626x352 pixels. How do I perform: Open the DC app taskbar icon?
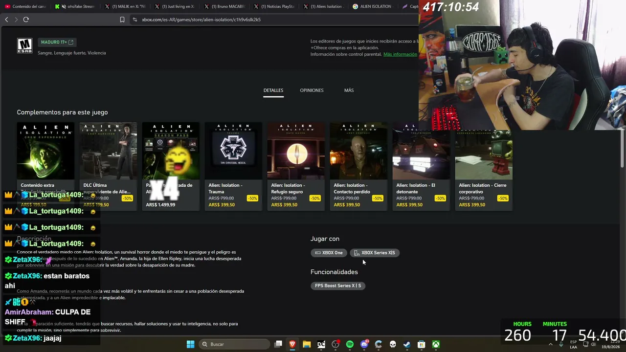tap(321, 344)
